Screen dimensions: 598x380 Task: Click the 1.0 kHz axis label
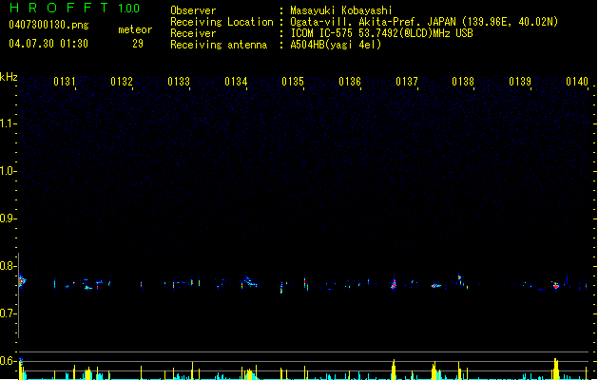7,171
